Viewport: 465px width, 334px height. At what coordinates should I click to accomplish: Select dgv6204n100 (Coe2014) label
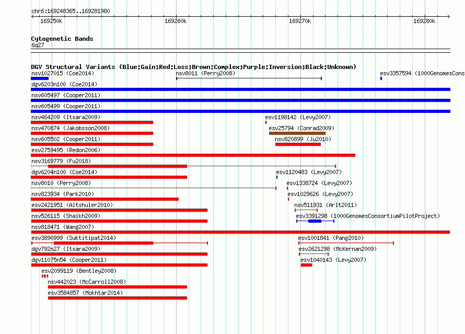64,172
